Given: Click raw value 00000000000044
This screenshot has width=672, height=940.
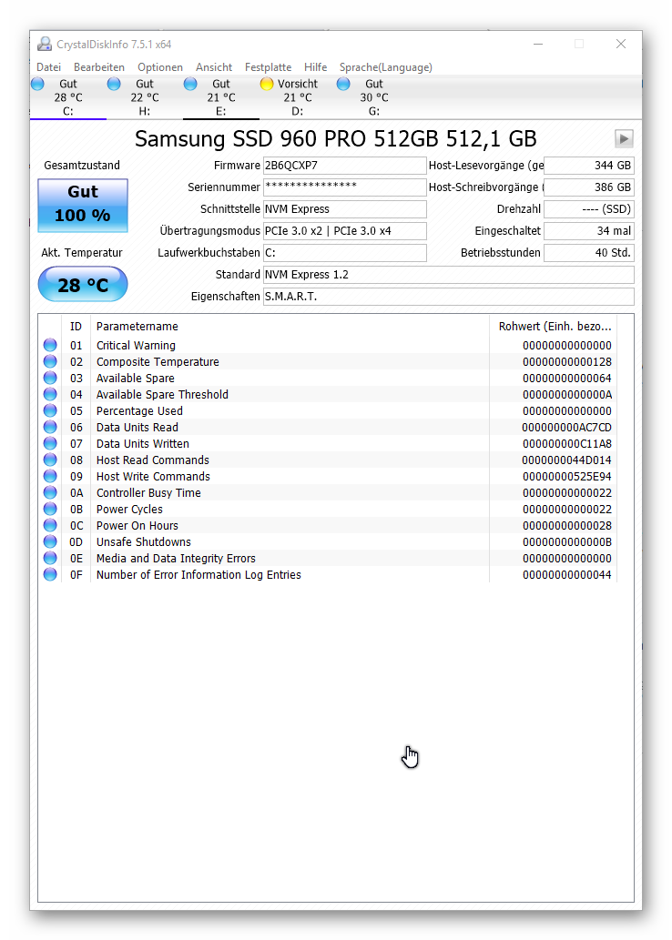Looking at the screenshot, I should pyautogui.click(x=567, y=575).
